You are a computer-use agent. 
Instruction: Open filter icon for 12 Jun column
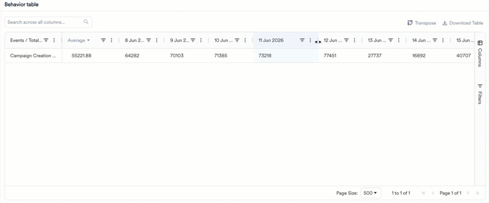(x=346, y=40)
